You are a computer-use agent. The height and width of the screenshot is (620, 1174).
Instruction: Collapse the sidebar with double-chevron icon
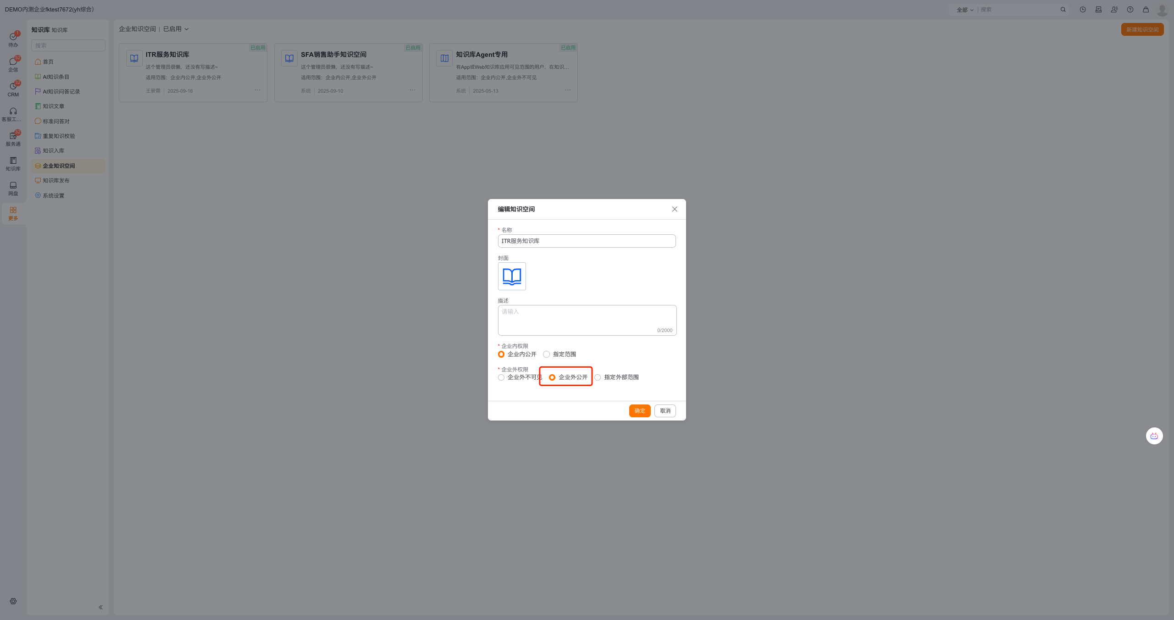coord(100,607)
